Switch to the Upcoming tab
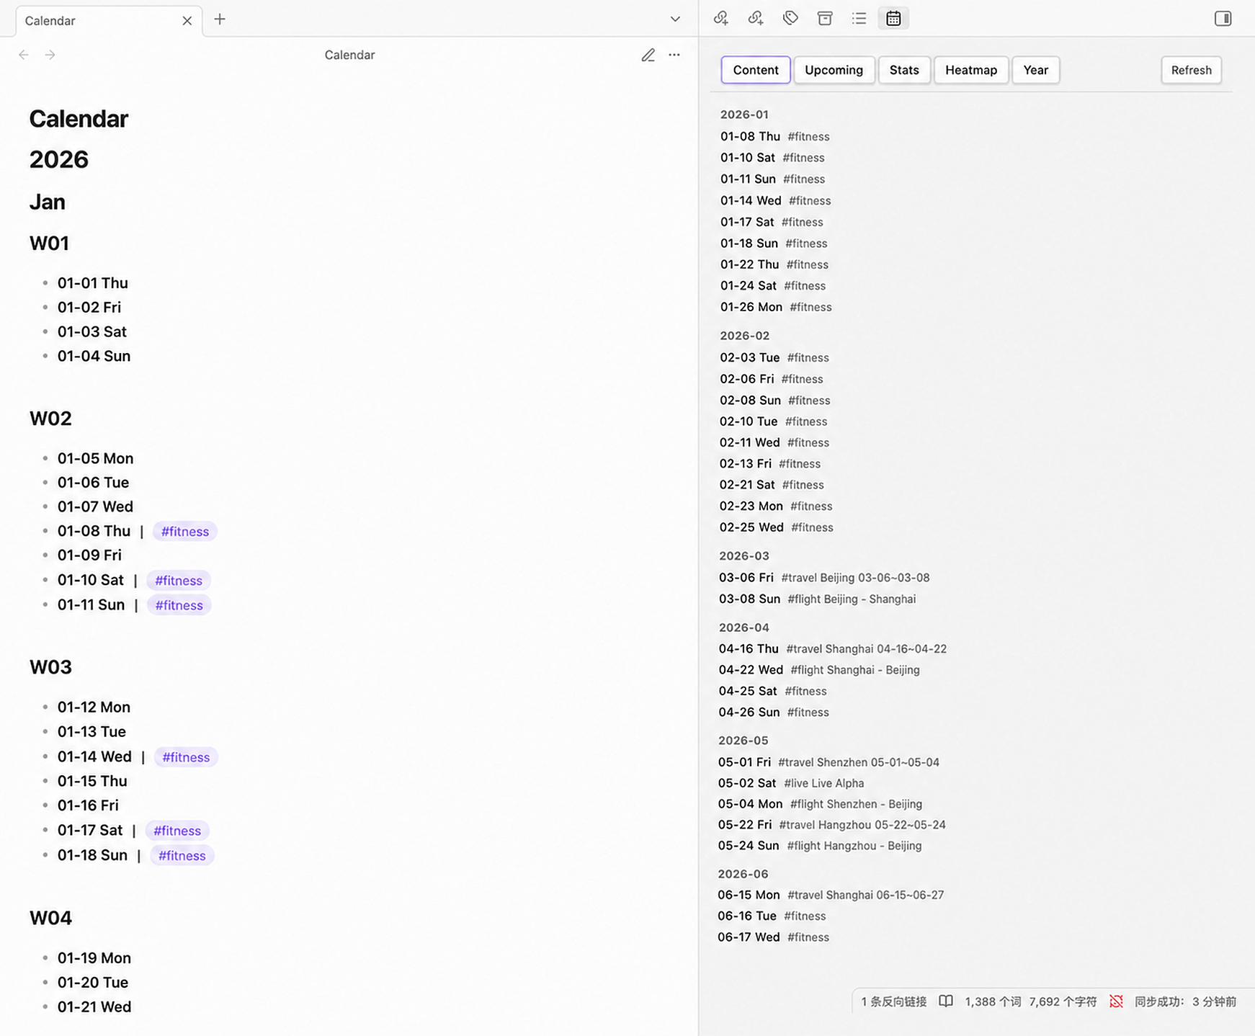 click(834, 70)
